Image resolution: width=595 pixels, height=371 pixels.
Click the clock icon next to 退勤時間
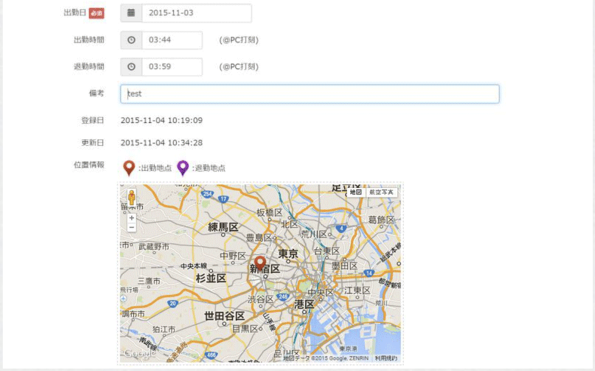tap(131, 67)
